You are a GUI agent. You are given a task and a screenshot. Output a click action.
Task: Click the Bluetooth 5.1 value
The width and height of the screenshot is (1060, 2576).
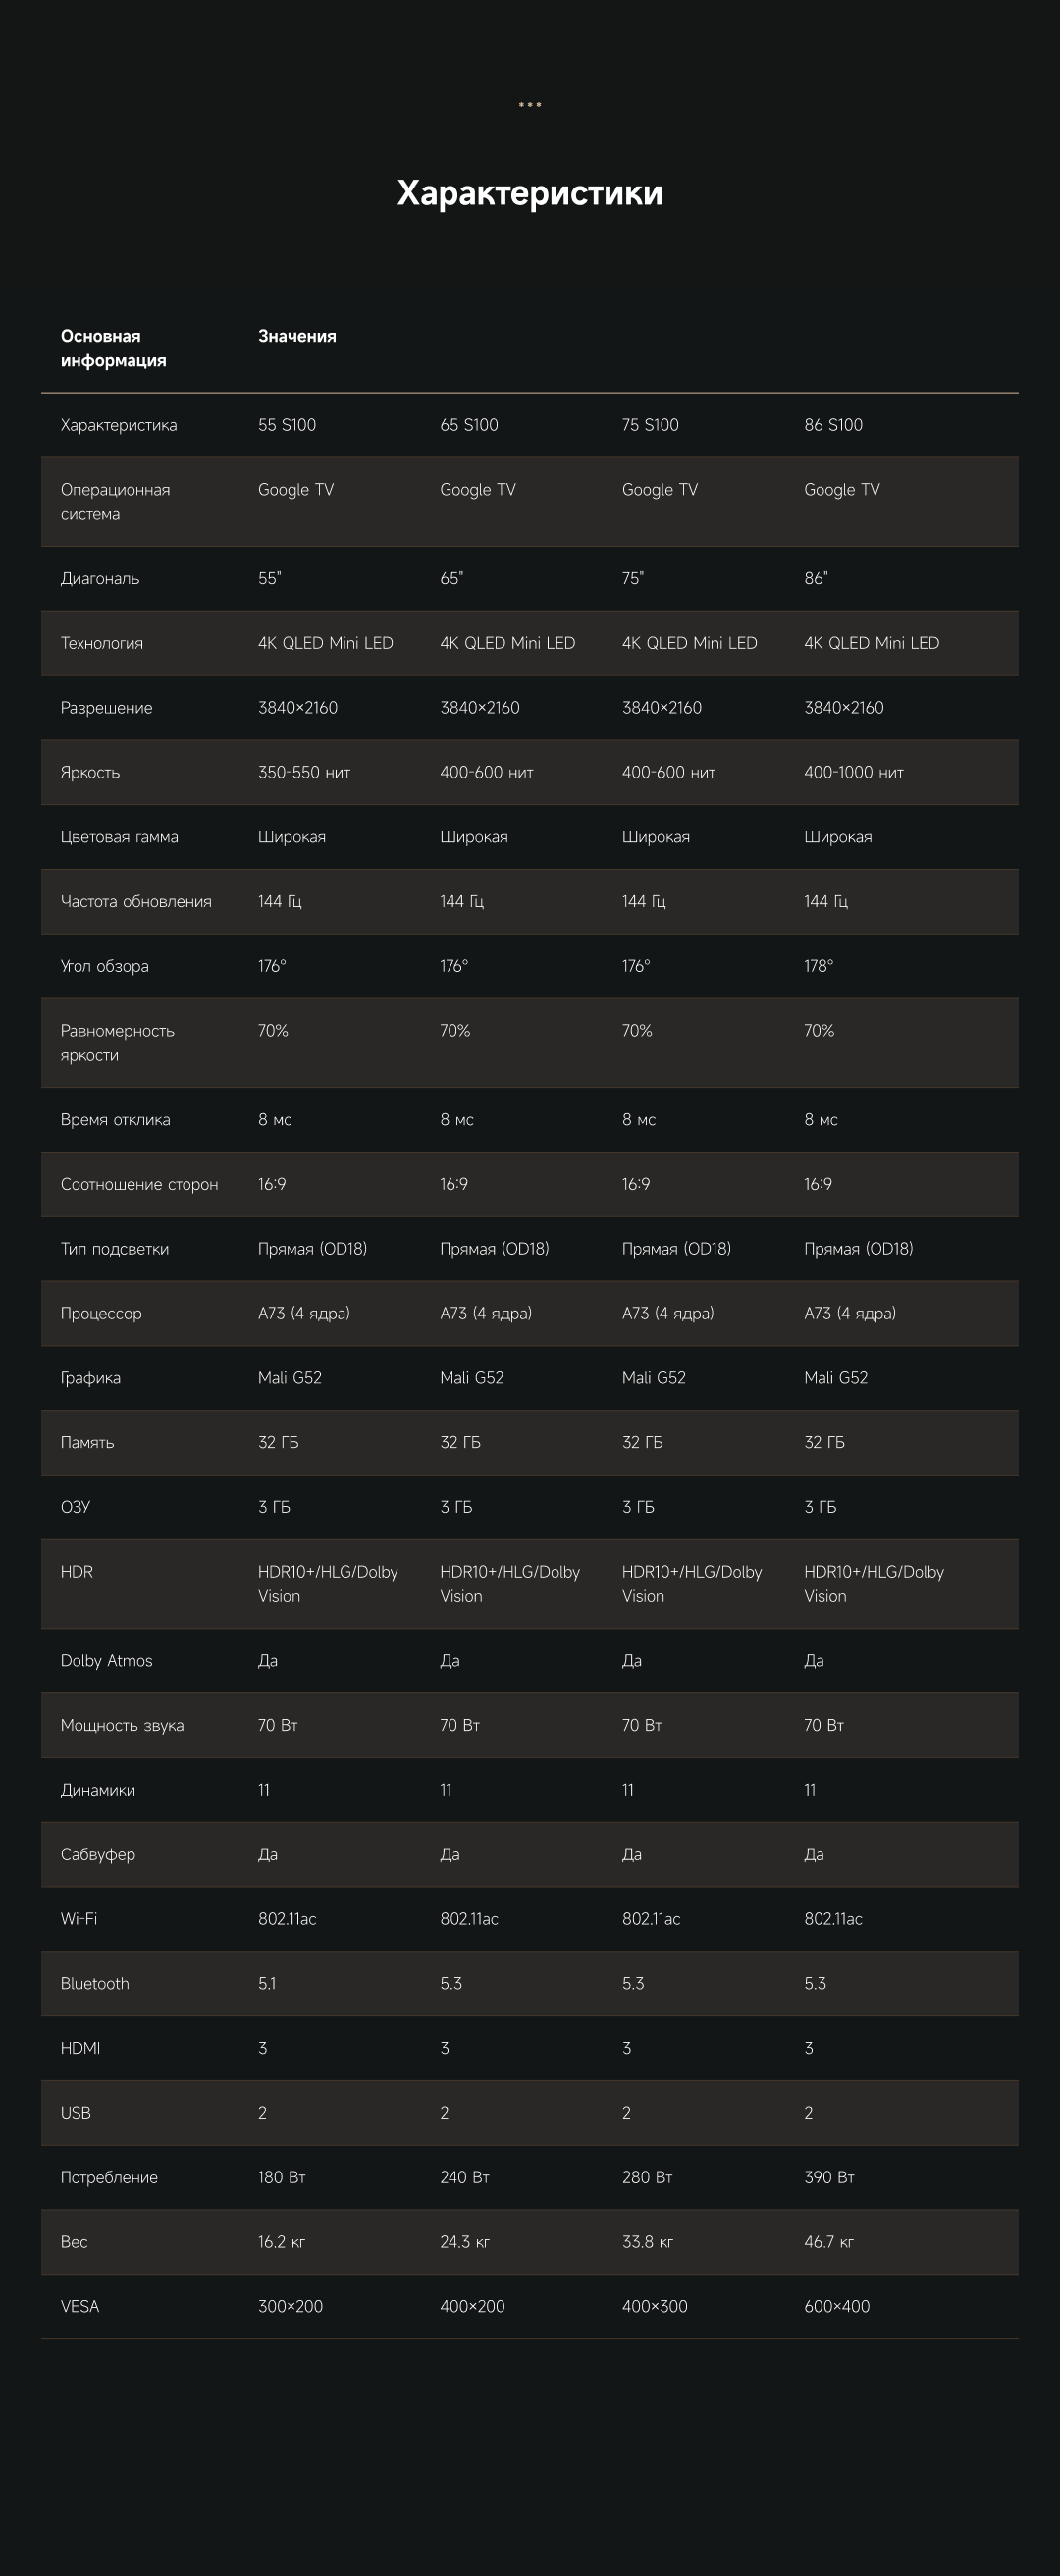tap(267, 1984)
